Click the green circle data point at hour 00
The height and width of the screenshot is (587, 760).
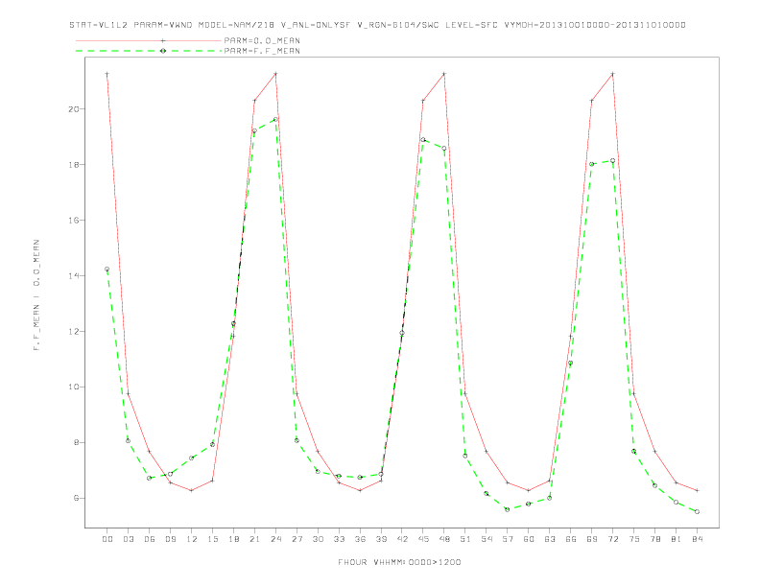107,270
